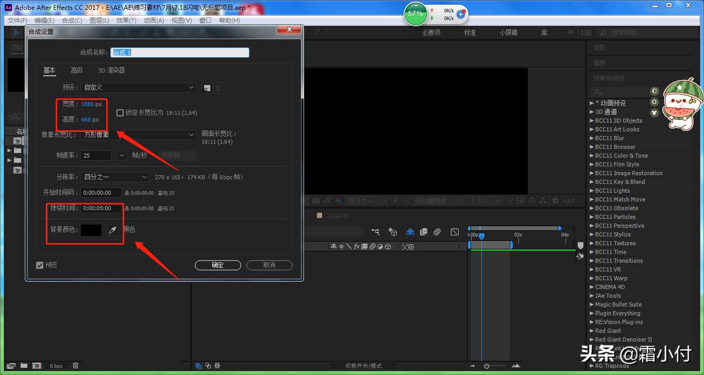
Task: Expand the BCC11 Blur effects category
Action: tap(592, 138)
